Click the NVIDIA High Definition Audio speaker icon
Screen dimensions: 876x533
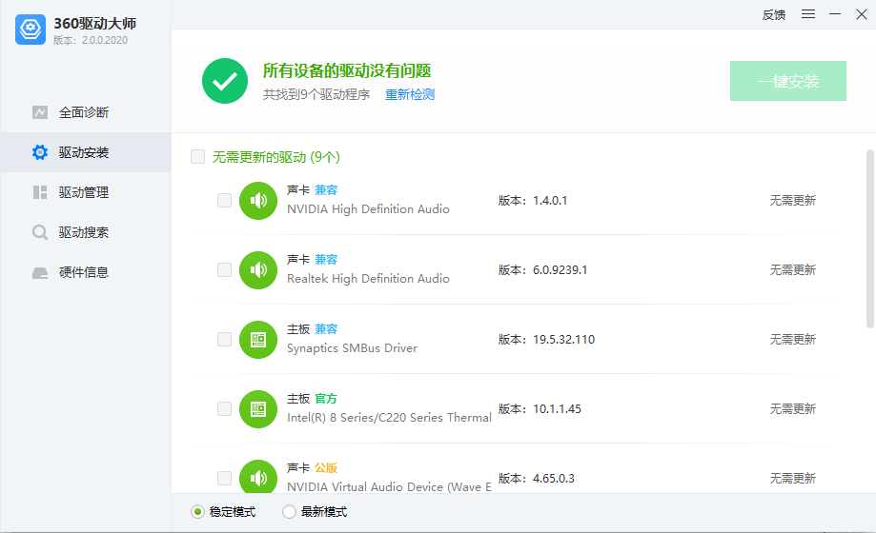(258, 201)
